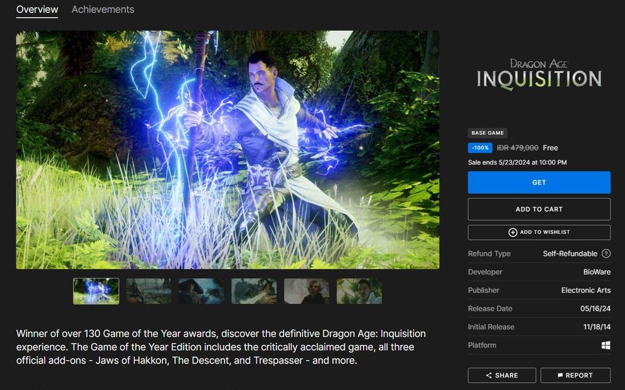This screenshot has width=625, height=390.
Task: Show the second screenshot thumbnail
Action: coord(149,291)
